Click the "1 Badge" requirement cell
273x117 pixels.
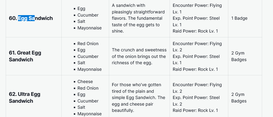[239, 18]
